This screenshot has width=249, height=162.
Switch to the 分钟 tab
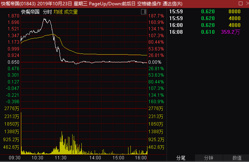pos(209,158)
